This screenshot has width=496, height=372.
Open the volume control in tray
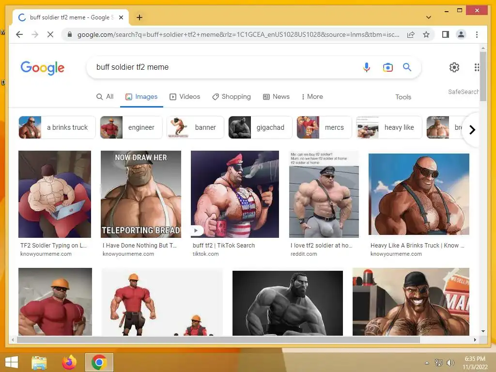coord(450,363)
